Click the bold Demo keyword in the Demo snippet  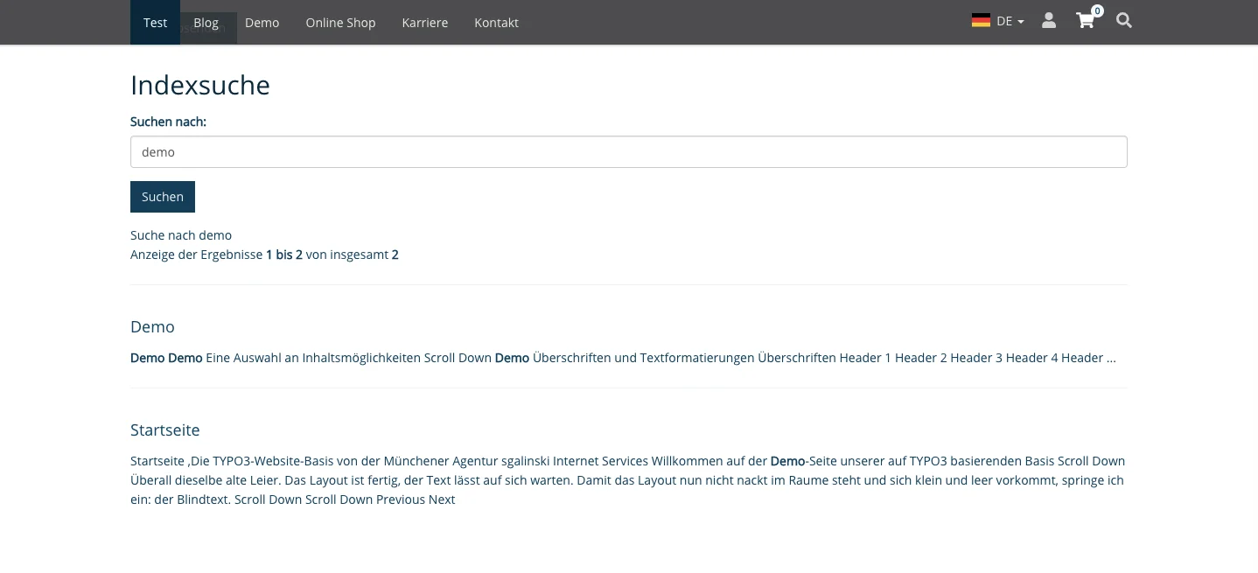[x=148, y=358]
